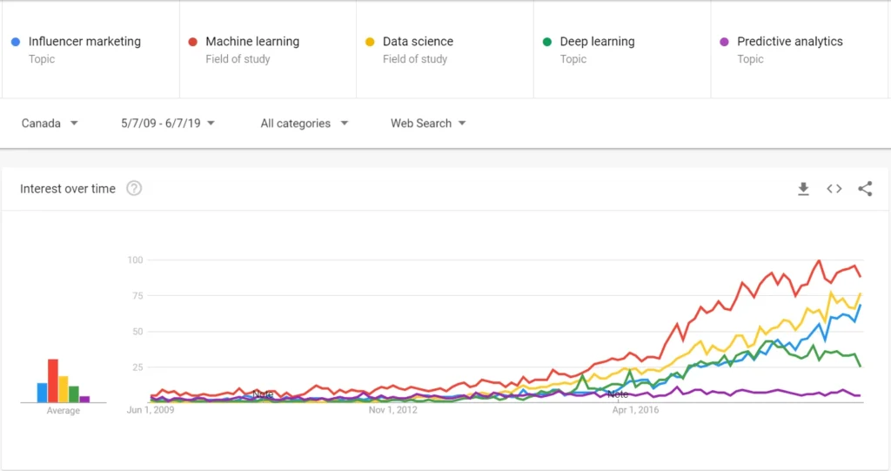Select the Influencer marketing search term

(x=84, y=42)
